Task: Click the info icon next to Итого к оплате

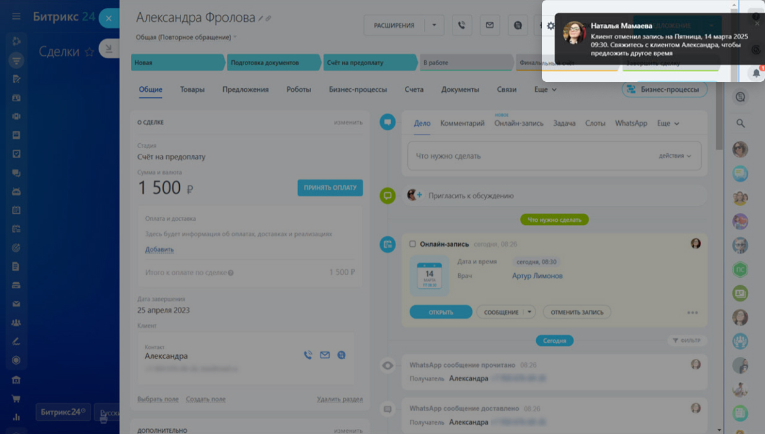Action: 231,273
